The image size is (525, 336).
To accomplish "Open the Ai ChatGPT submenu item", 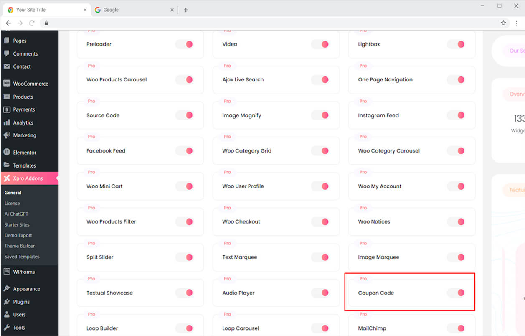I will coord(16,214).
